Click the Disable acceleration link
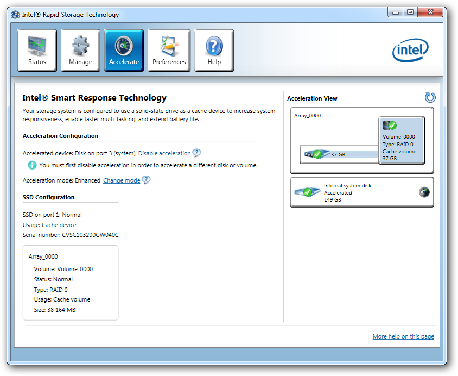 pos(164,153)
